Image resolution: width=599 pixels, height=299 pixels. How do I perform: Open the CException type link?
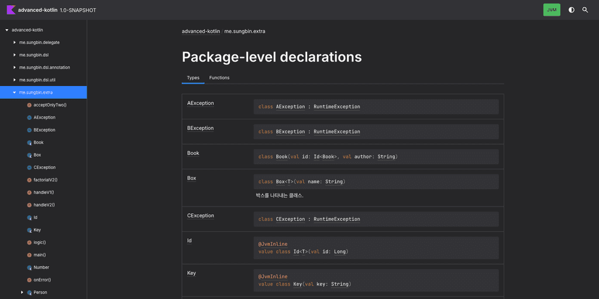pyautogui.click(x=201, y=215)
